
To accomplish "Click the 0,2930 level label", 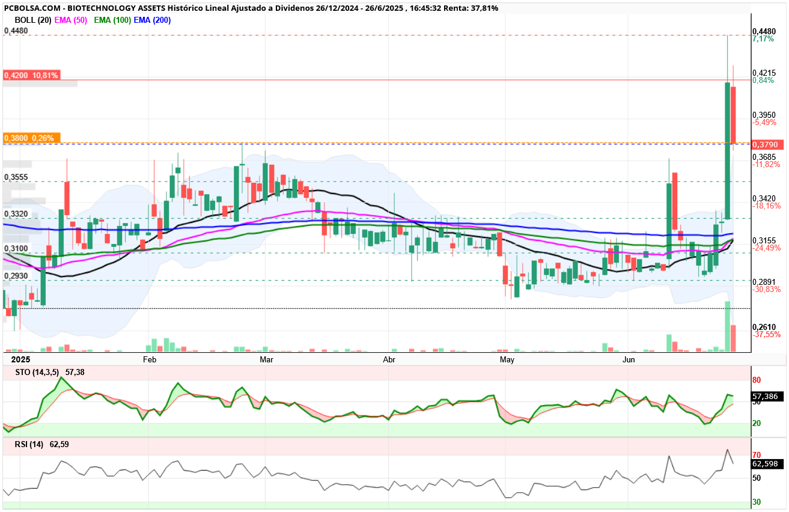I will point(16,276).
